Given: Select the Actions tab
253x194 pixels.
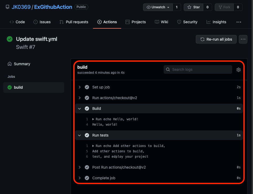Looking at the screenshot, I should click(x=107, y=22).
